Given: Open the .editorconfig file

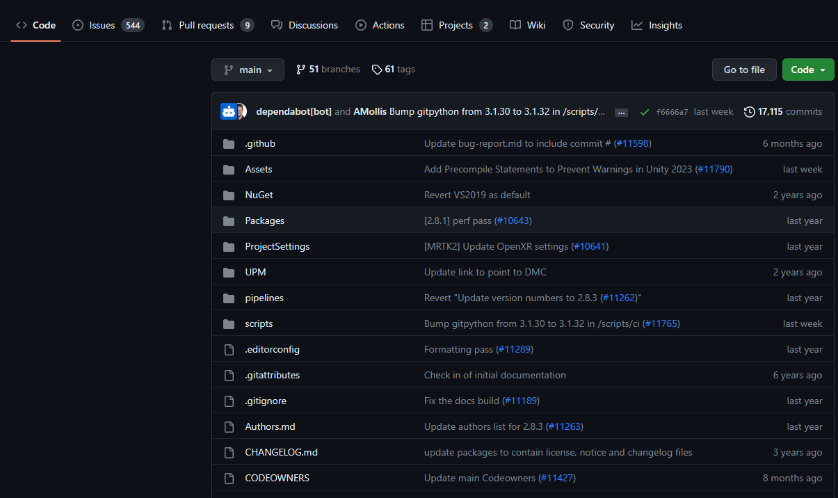Looking at the screenshot, I should click(273, 349).
